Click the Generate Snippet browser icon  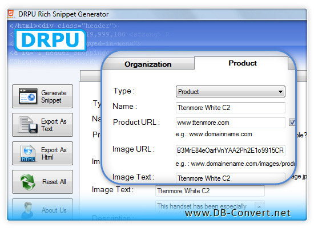[28, 96]
